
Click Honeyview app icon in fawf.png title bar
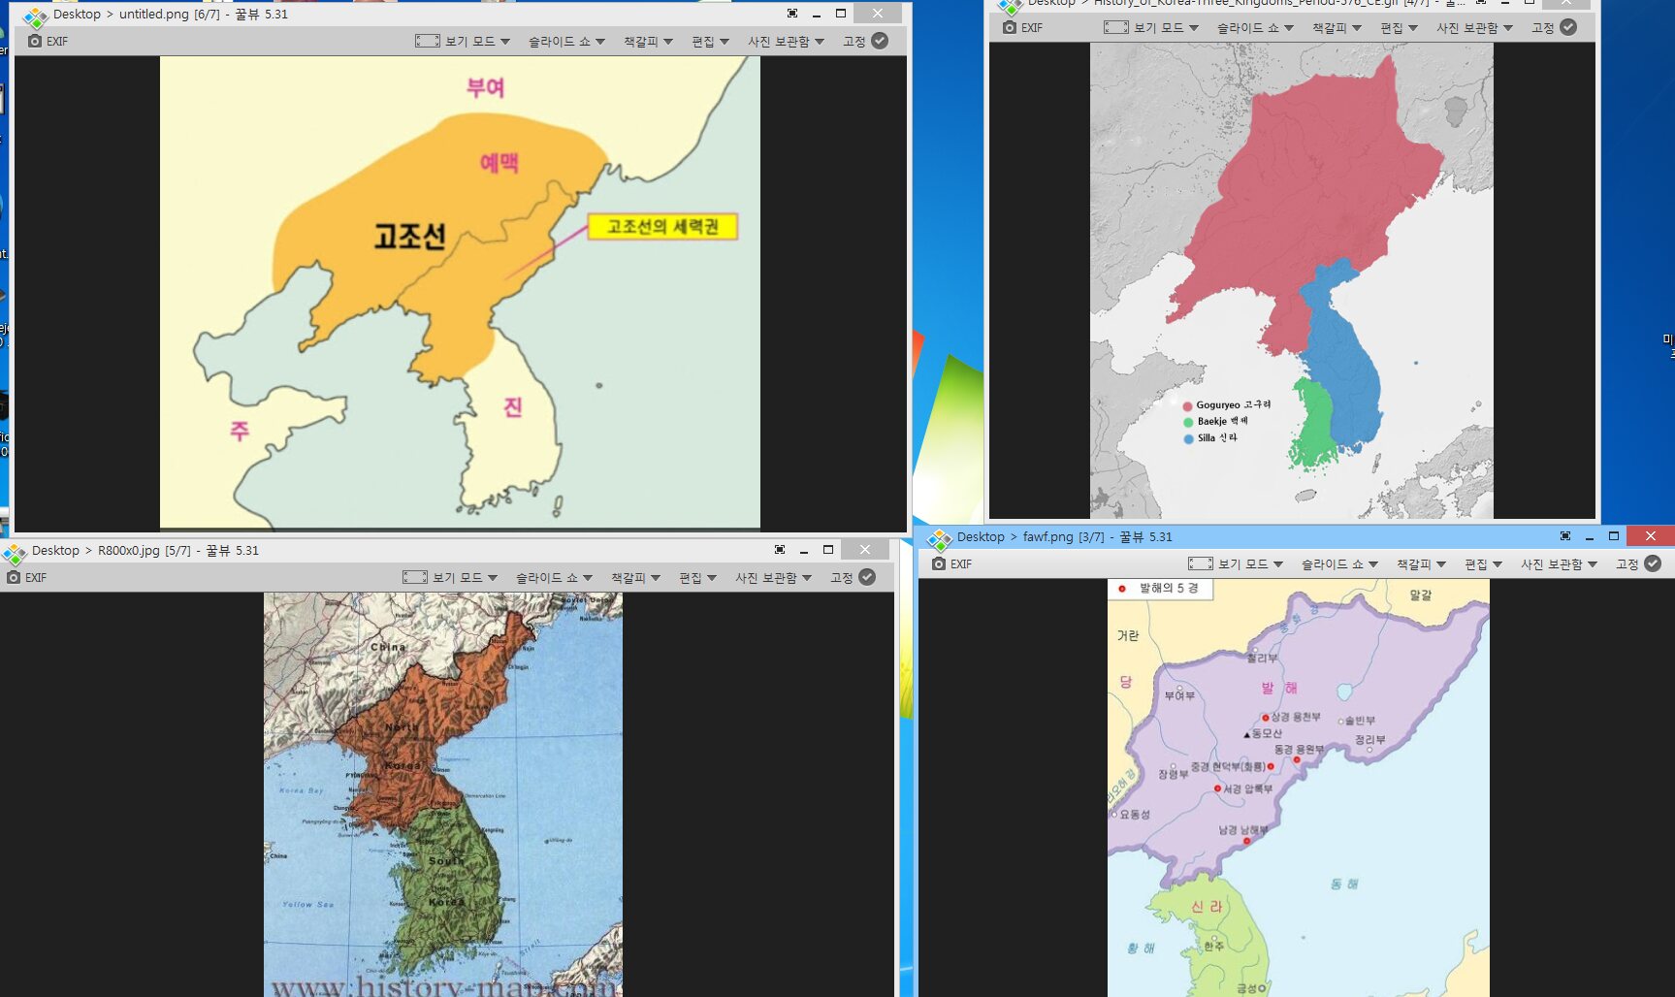[939, 538]
